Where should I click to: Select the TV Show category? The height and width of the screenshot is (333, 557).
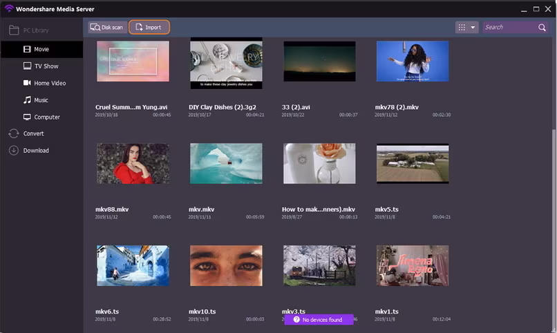tap(42, 66)
